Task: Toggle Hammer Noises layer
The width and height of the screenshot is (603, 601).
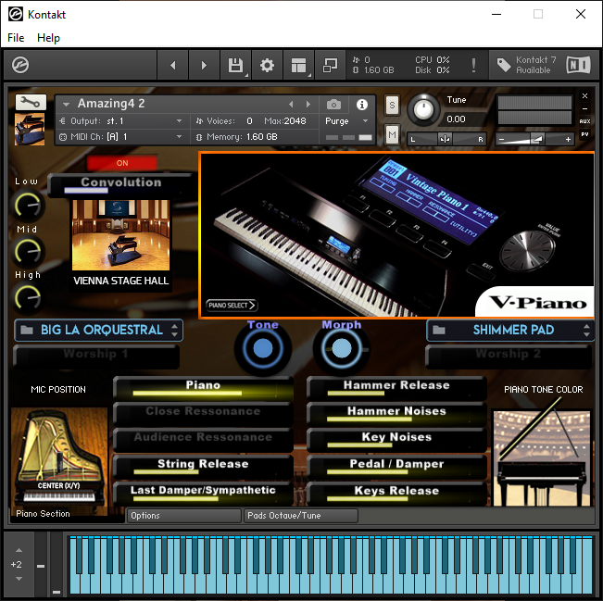Action: (x=396, y=414)
